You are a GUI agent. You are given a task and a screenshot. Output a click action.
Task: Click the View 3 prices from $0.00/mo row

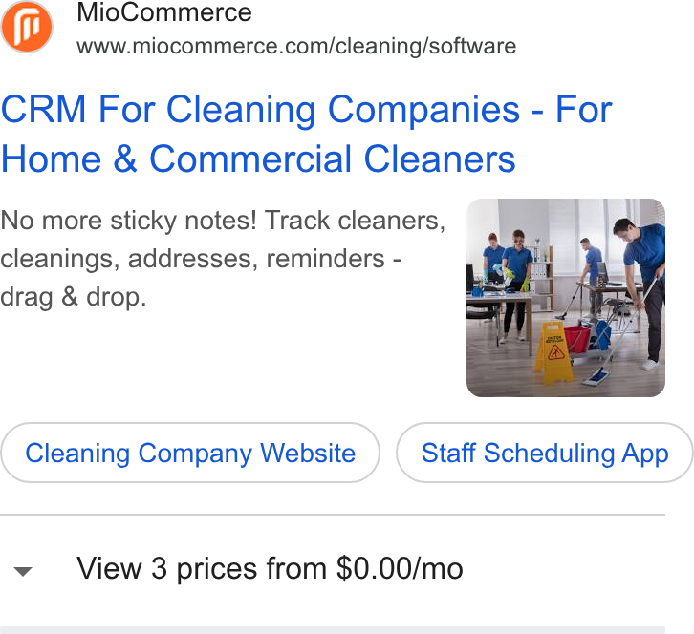click(x=333, y=568)
